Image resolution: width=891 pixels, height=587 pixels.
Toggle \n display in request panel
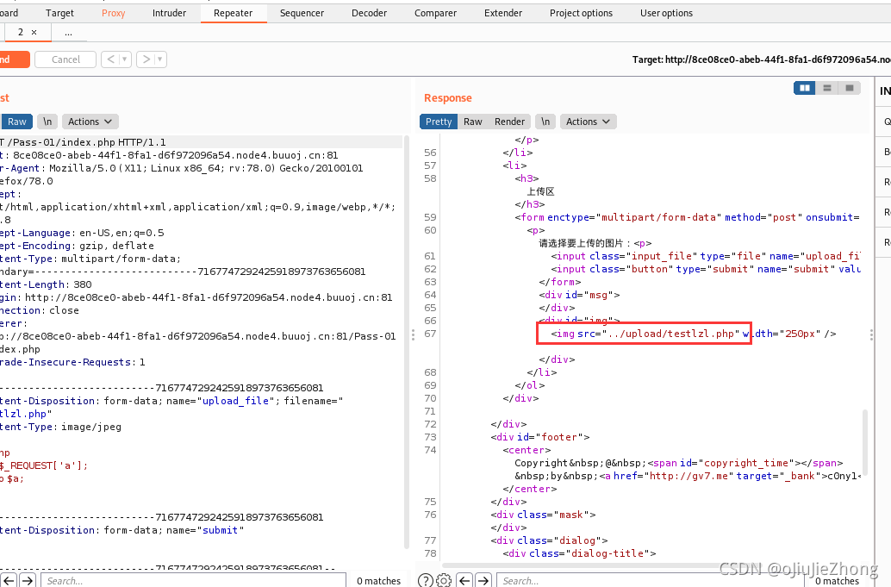coord(47,122)
